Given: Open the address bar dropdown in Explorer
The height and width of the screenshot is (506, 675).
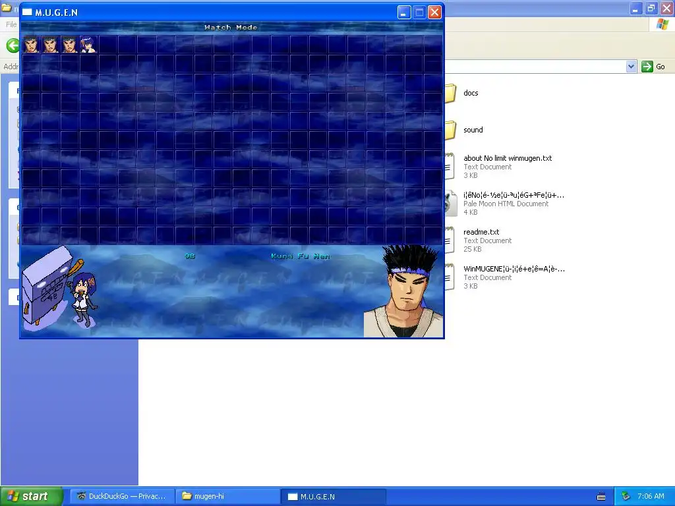Looking at the screenshot, I should [x=631, y=67].
